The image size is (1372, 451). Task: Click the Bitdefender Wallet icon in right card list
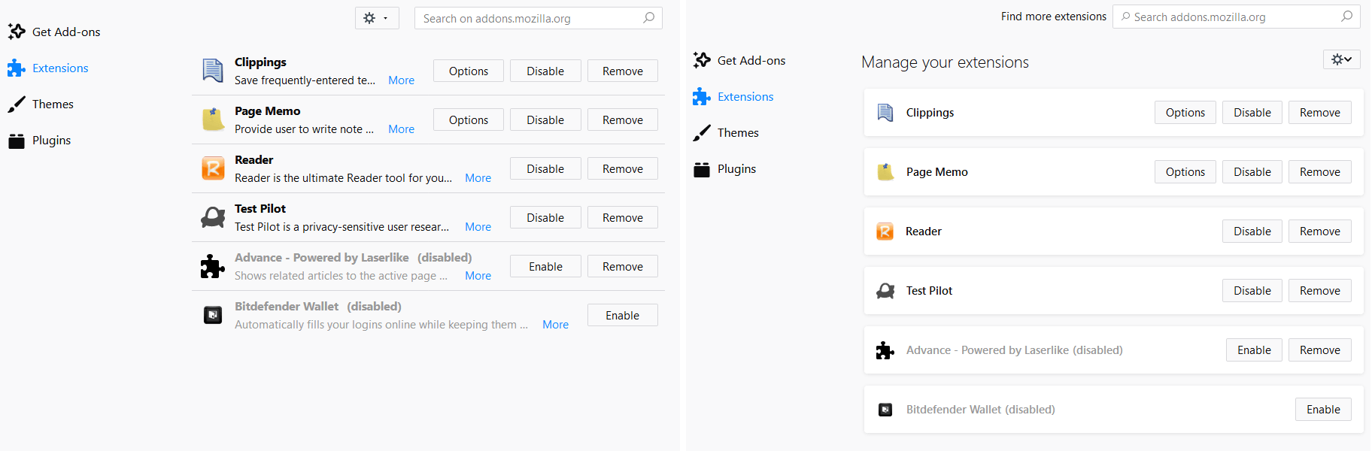pos(885,410)
